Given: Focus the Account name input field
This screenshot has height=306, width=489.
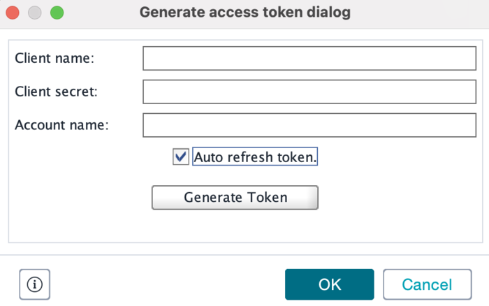Looking at the screenshot, I should [309, 125].
